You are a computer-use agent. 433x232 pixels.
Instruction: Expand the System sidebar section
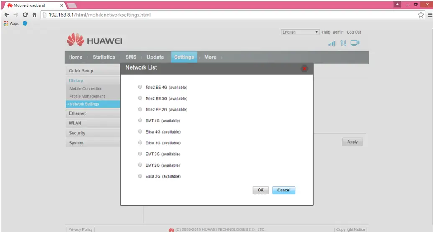pos(93,143)
